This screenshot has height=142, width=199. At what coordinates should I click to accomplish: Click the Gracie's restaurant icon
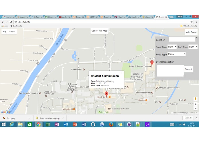[146, 100]
